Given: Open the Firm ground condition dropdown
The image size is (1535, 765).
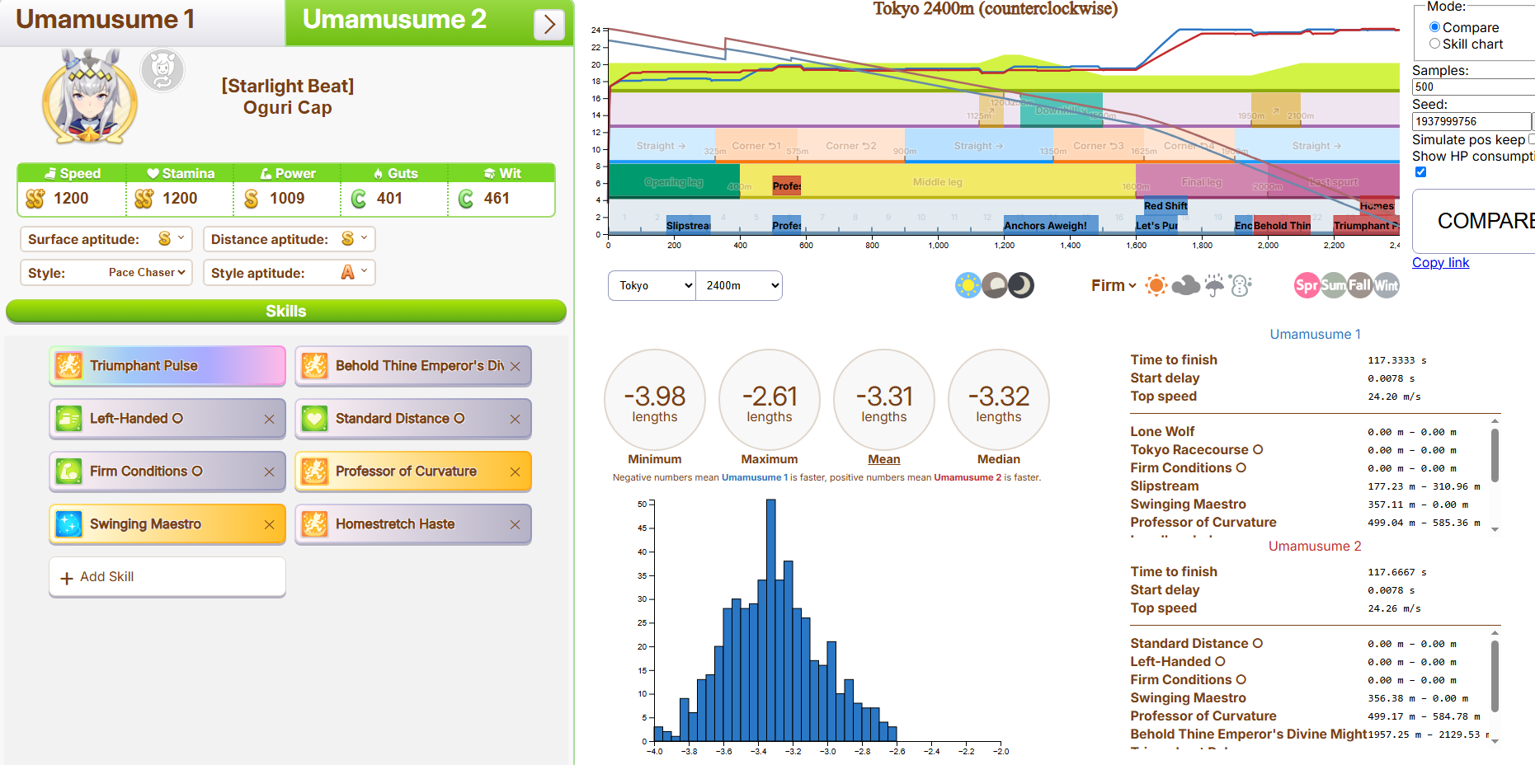Looking at the screenshot, I should [1114, 285].
